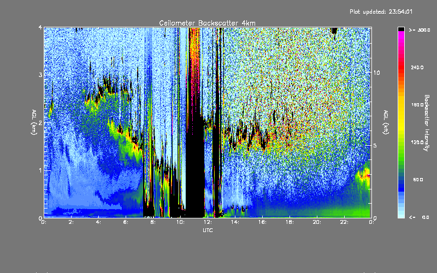Click the yellow-red cloud patch near 23 UTC

pyautogui.click(x=363, y=175)
